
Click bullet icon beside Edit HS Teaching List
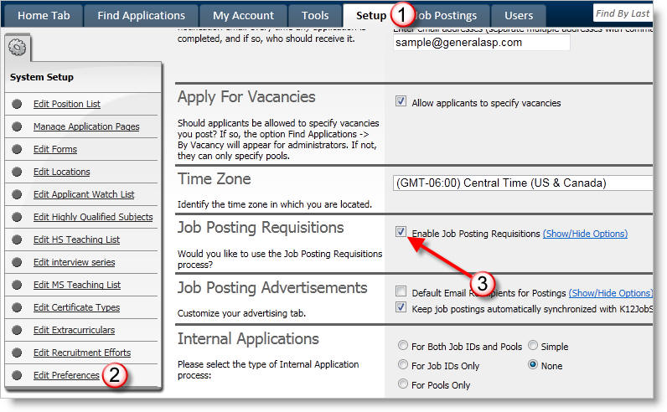point(17,239)
